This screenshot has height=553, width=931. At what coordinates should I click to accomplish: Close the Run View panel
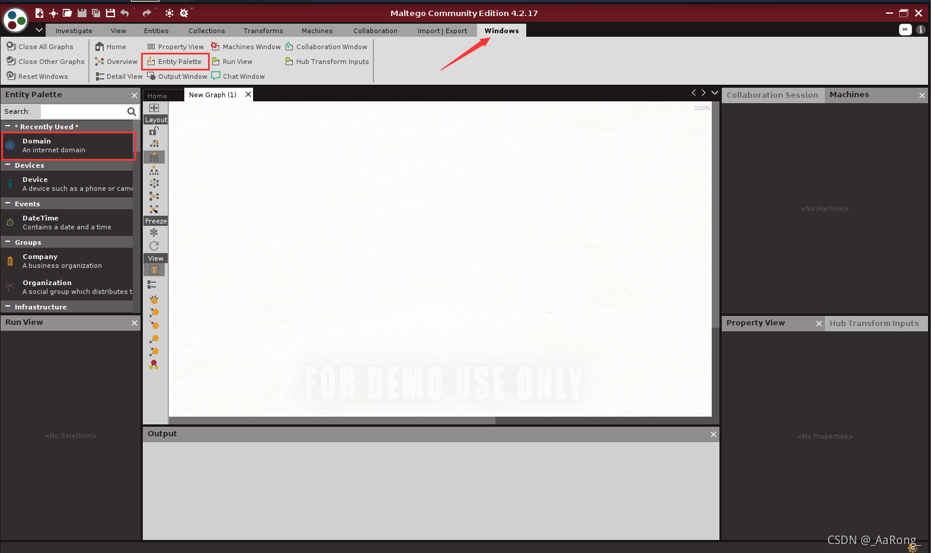pyautogui.click(x=135, y=323)
